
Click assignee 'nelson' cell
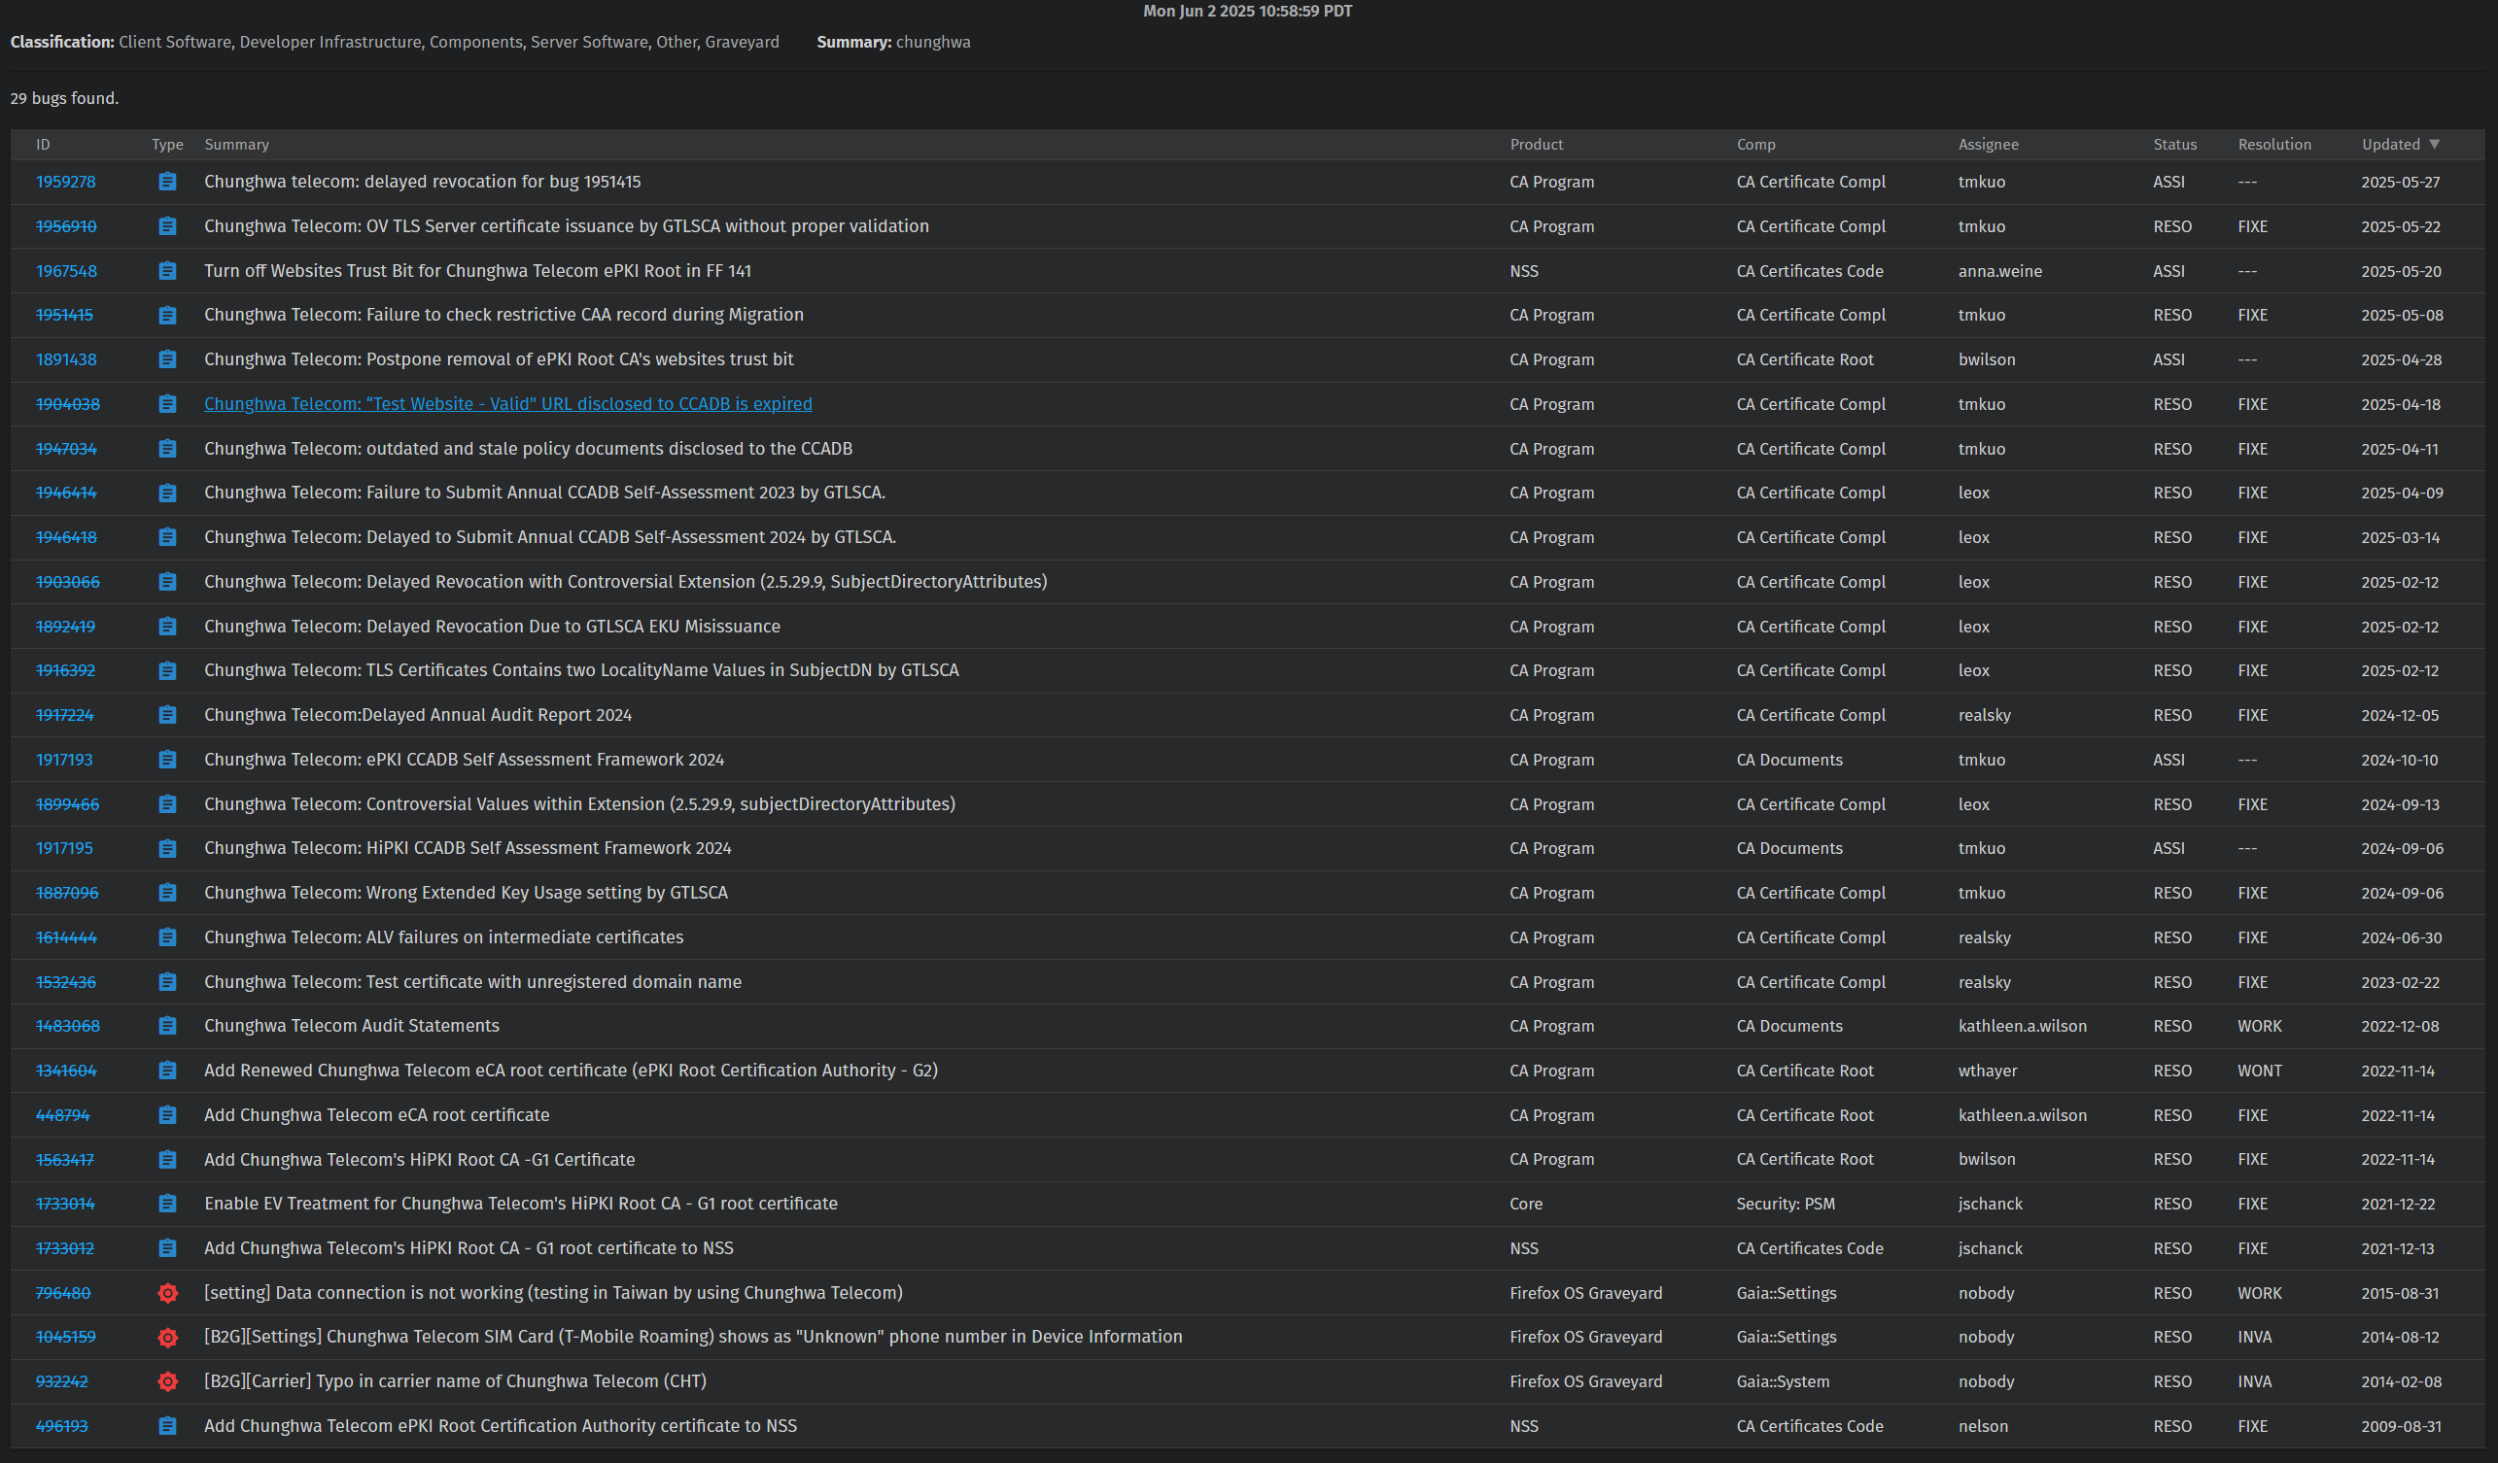(1983, 1426)
